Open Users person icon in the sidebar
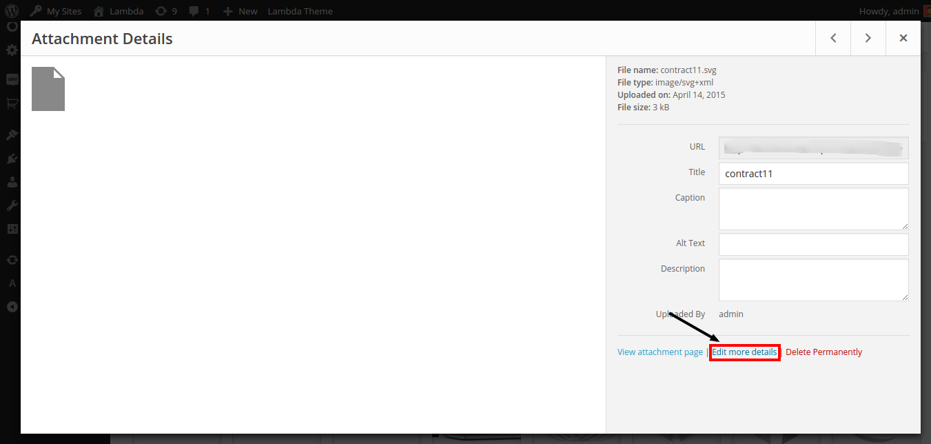The height and width of the screenshot is (444, 931). pos(12,183)
